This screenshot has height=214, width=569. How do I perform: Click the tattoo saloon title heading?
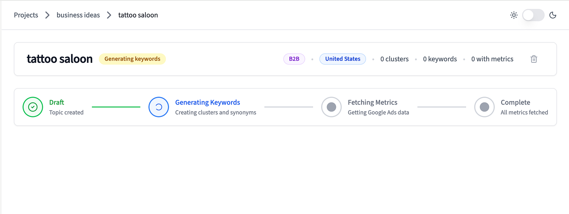(x=60, y=59)
